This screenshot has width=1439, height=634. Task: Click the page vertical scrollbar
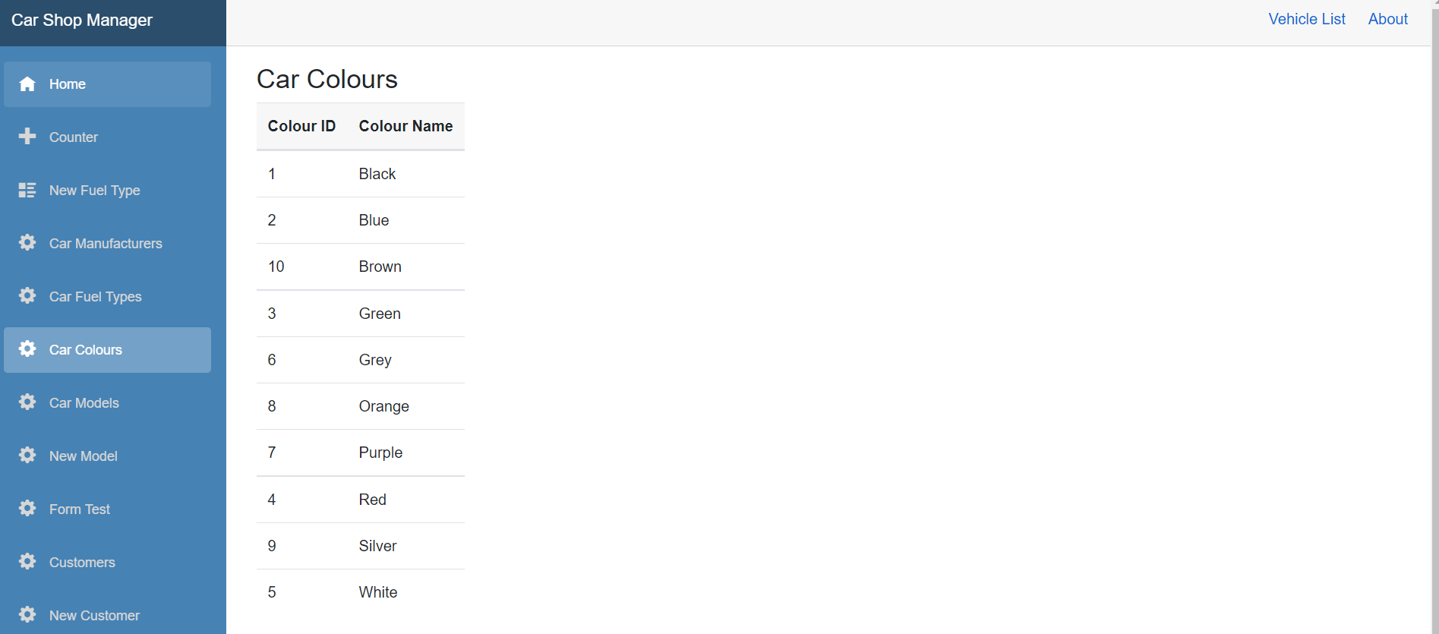[1434, 304]
